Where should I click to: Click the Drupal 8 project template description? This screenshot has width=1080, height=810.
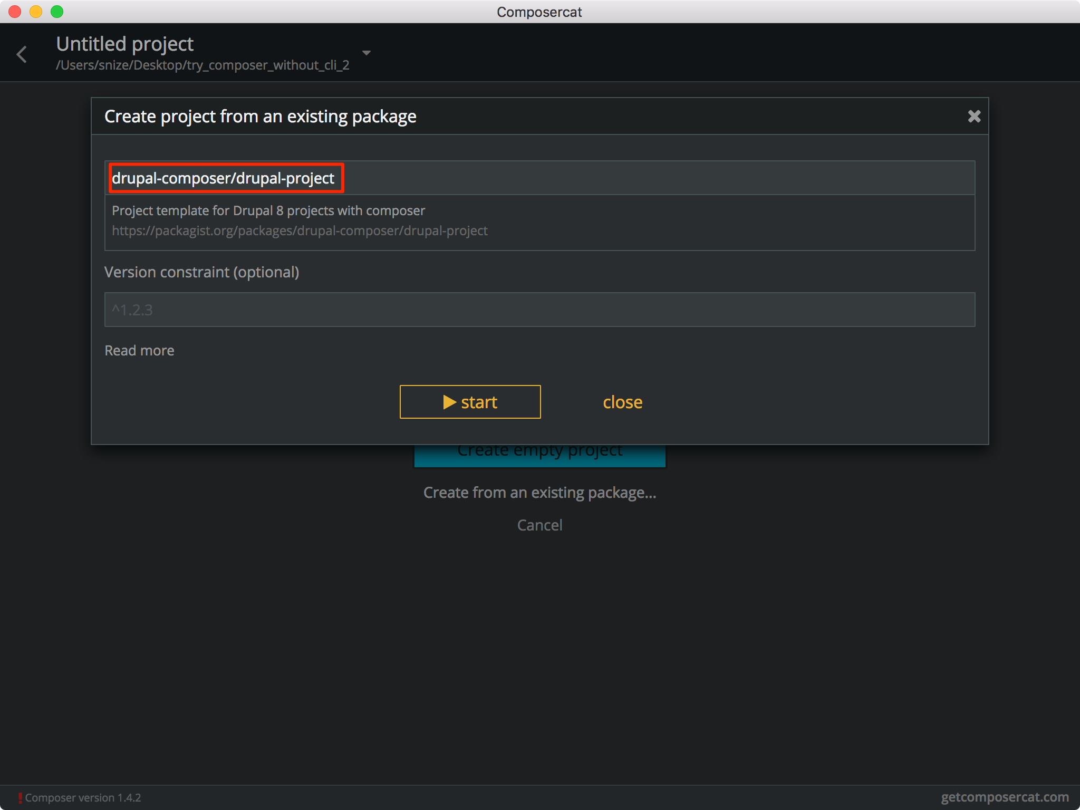coord(268,210)
